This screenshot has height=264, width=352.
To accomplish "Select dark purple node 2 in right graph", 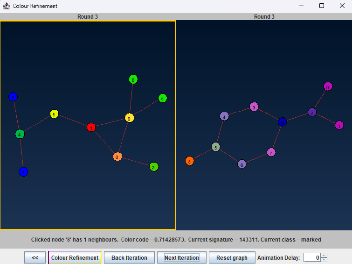I will click(312, 112).
